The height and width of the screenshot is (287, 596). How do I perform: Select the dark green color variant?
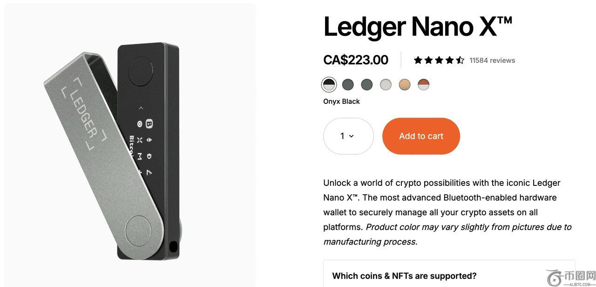[367, 84]
